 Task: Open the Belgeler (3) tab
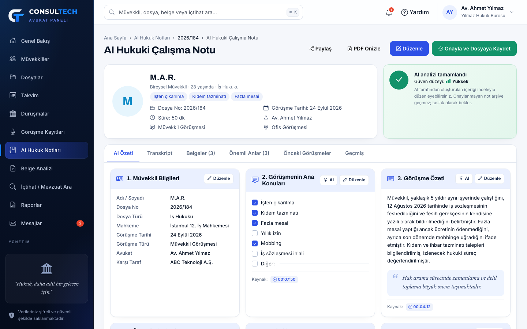(201, 153)
